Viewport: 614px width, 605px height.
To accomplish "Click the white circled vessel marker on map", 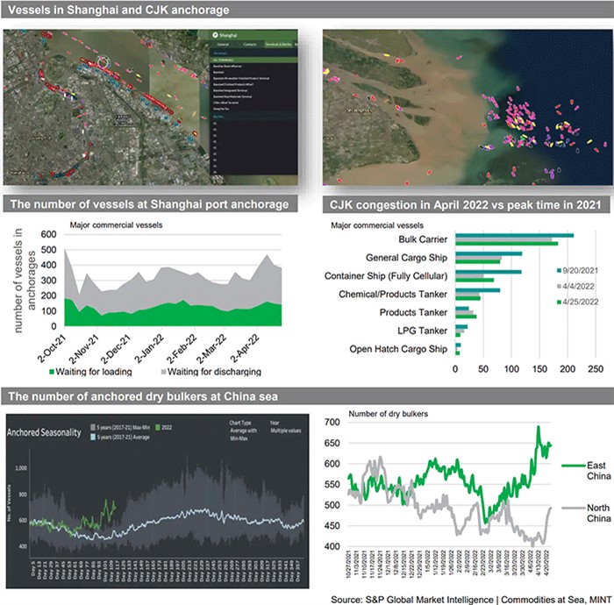I will pos(105,63).
